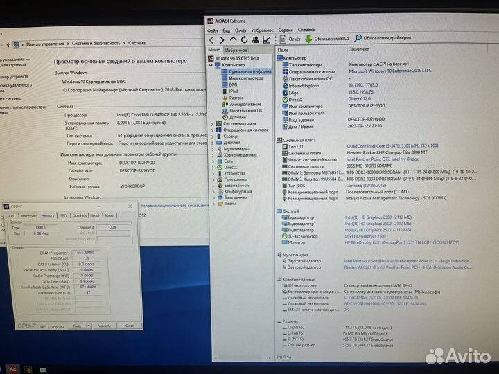Expand the Операционная система tree node

coord(212,130)
